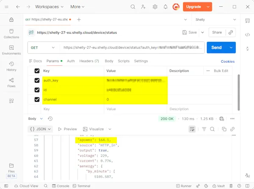Open Environments panel in sidebar
The width and height of the screenshot is (254, 189).
point(11,50)
